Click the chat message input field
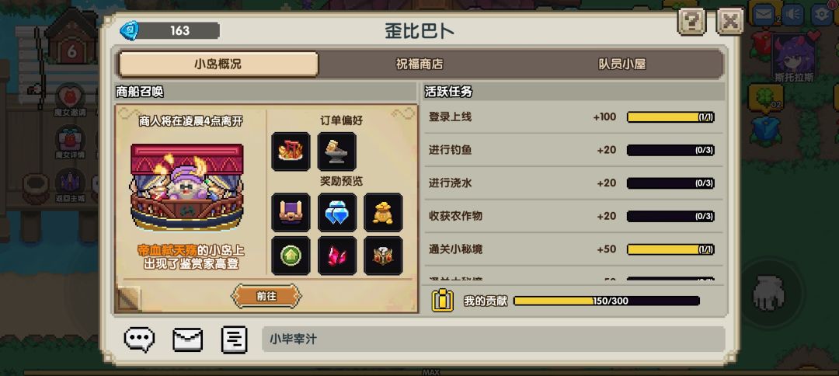 [x=493, y=339]
